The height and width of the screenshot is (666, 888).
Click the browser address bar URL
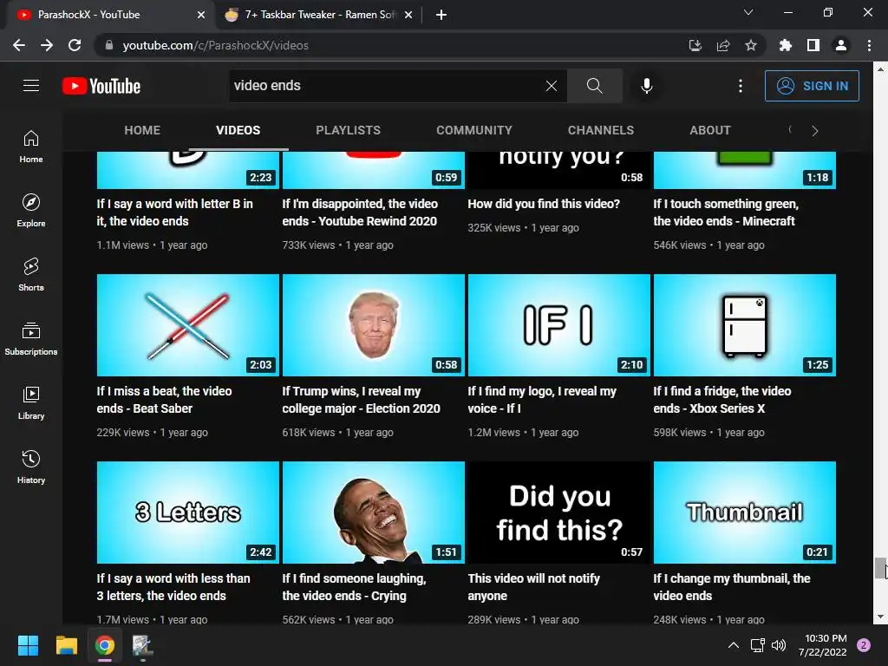pyautogui.click(x=215, y=45)
